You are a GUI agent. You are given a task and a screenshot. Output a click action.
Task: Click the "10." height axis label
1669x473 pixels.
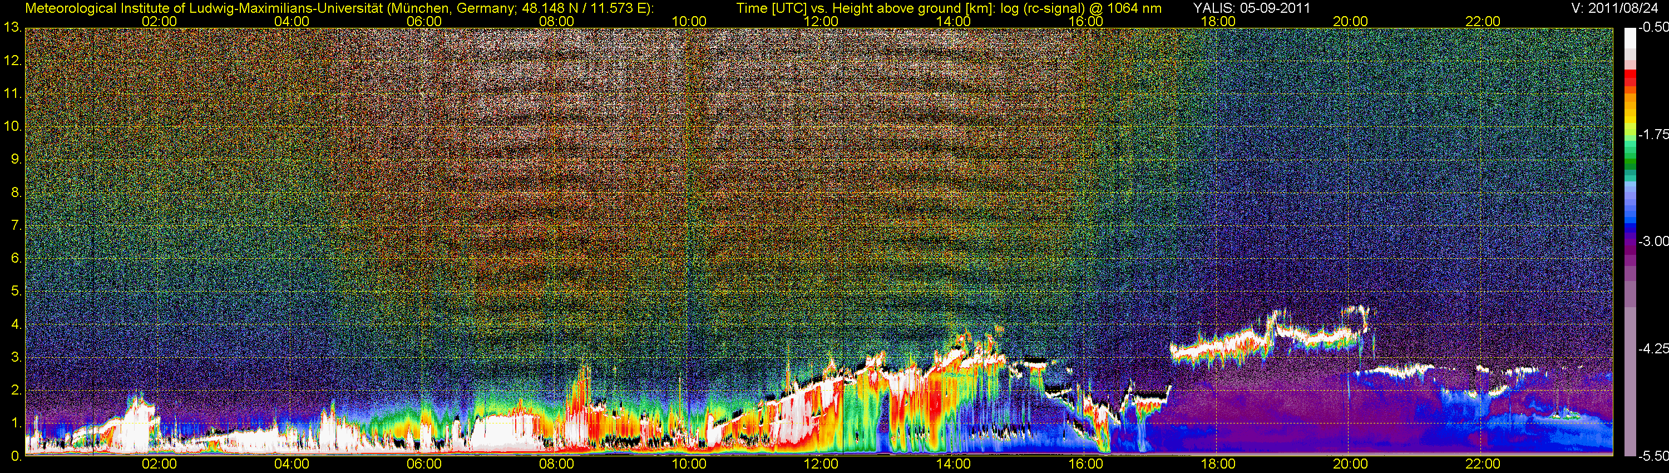pyautogui.click(x=12, y=126)
